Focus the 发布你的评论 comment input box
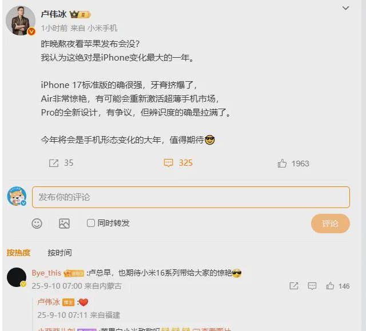Viewport: 366px width, 331px height. click(x=190, y=197)
